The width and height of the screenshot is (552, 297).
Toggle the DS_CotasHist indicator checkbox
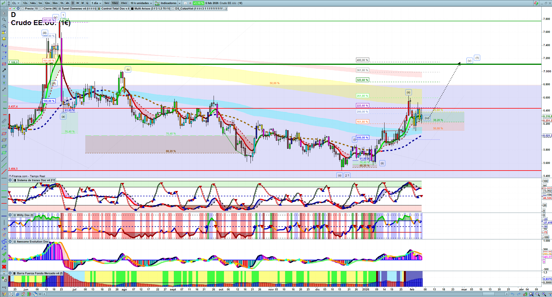173,9
